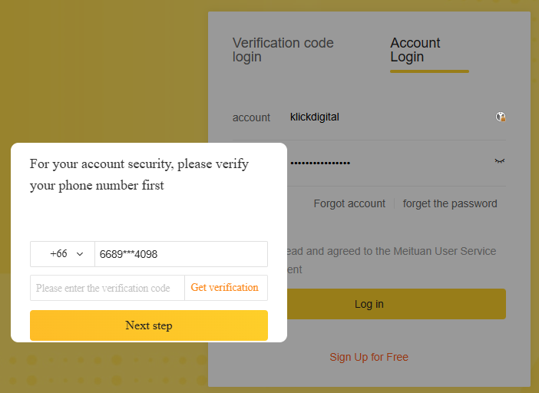
Task: Open Sign Up for Free link
Action: pyautogui.click(x=369, y=357)
